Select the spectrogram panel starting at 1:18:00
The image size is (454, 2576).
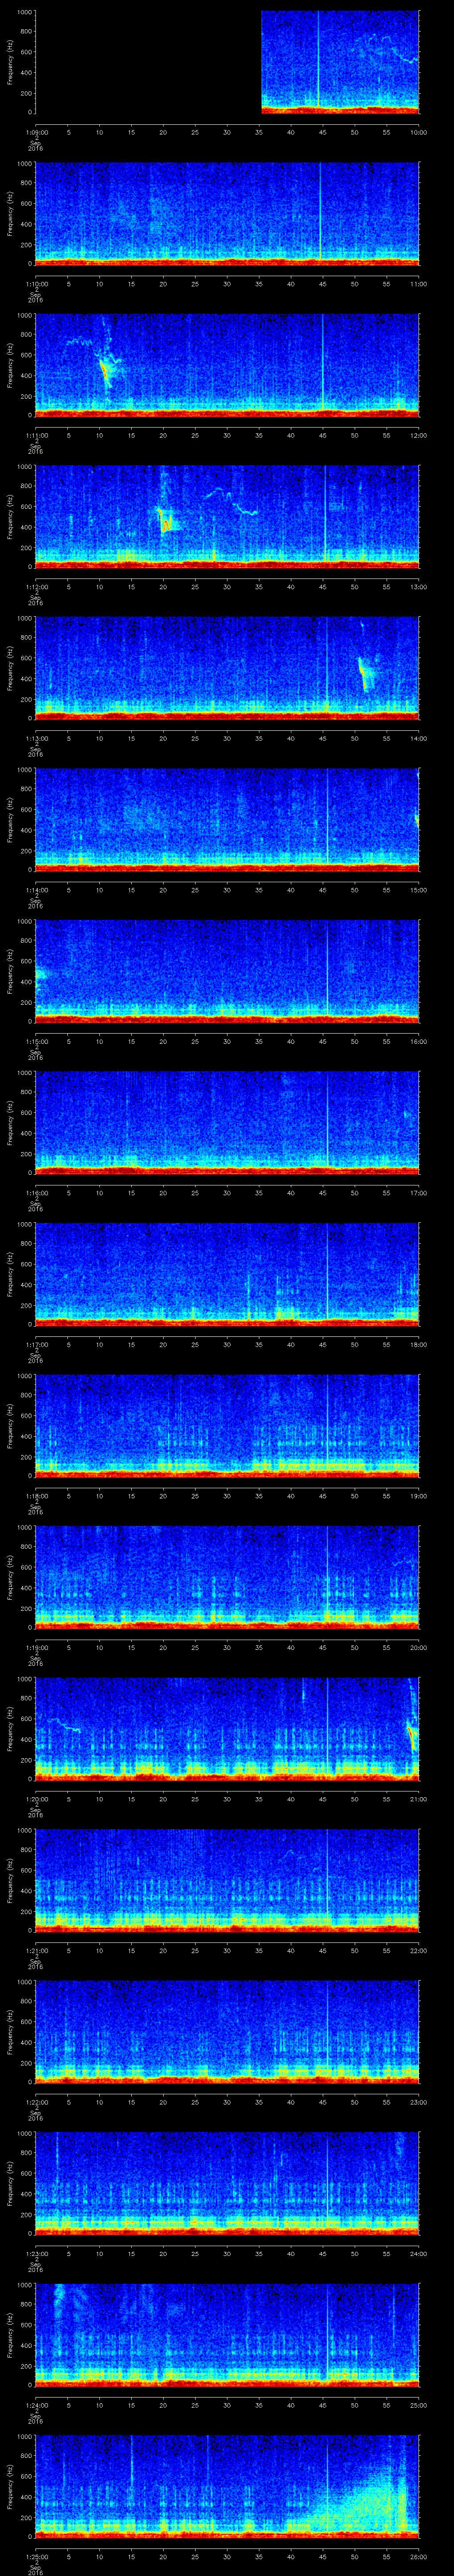[227, 1425]
